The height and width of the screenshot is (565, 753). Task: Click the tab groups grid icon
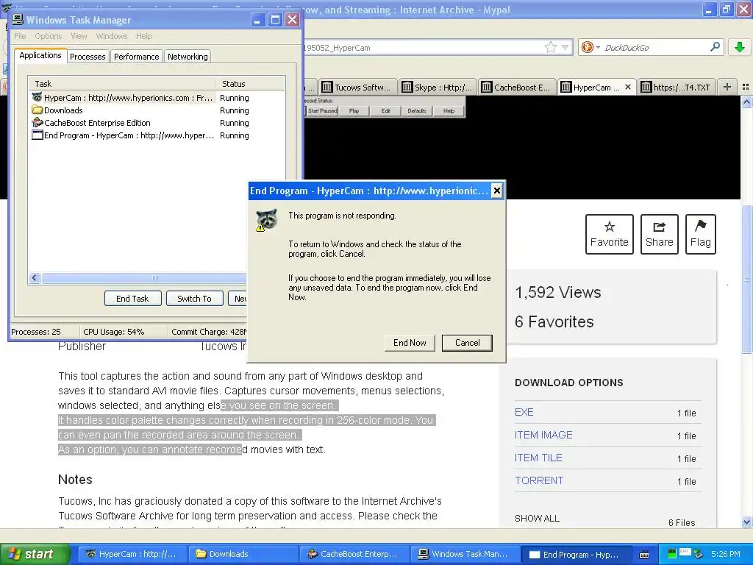pyautogui.click(x=746, y=87)
